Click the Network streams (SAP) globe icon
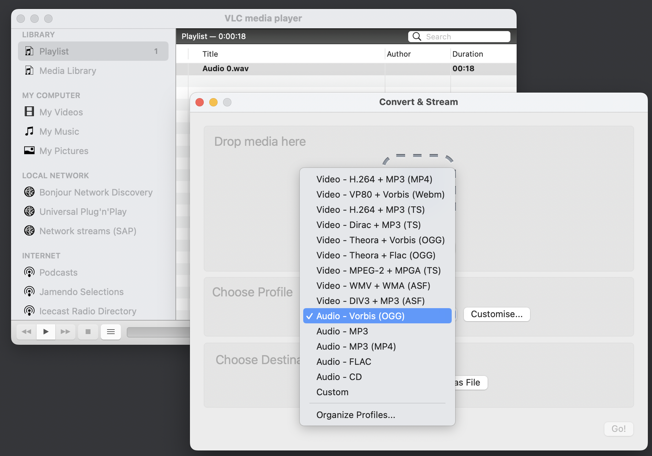The image size is (652, 456). coord(29,230)
